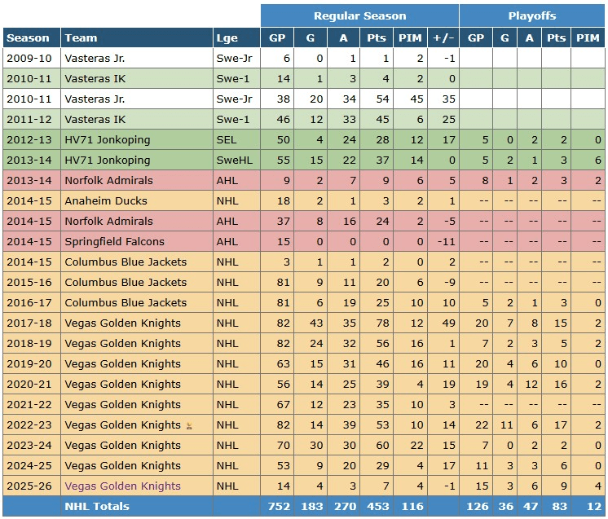Viewport: 608px width, 519px height.
Task: Open the 2025-26 Vegas Golden Knights link
Action: (122, 486)
